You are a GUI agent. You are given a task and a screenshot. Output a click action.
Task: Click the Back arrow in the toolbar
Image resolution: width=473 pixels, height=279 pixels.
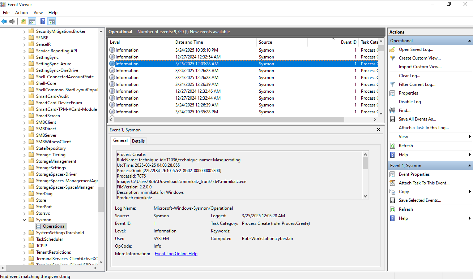coord(4,21)
